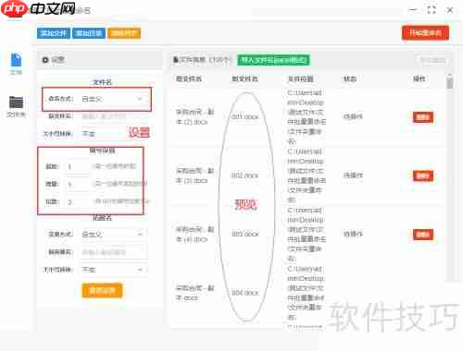Open the extension change method dropdown
Screen dimensions: 463x351
pos(113,235)
